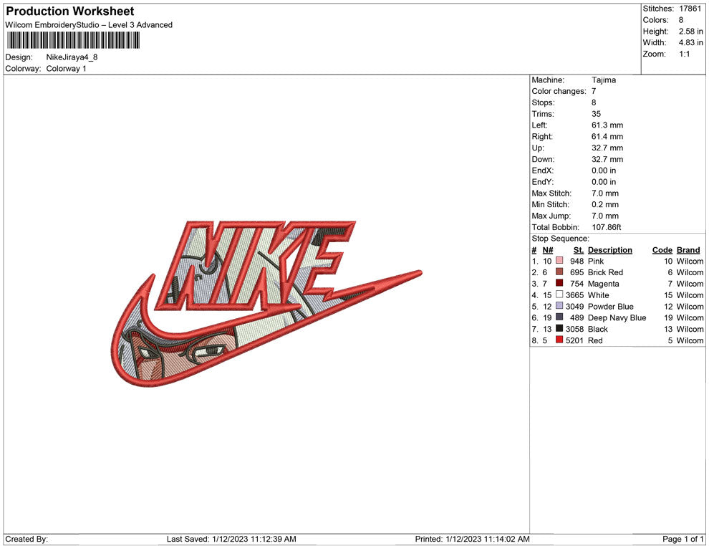This screenshot has width=709, height=546.
Task: Select the Deep Navy Blue swatch
Action: click(559, 317)
